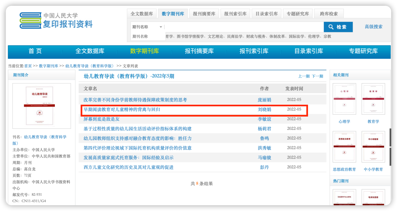Go to 首页 in the blue navigation bar
397x211 pixels.
[x=35, y=51]
